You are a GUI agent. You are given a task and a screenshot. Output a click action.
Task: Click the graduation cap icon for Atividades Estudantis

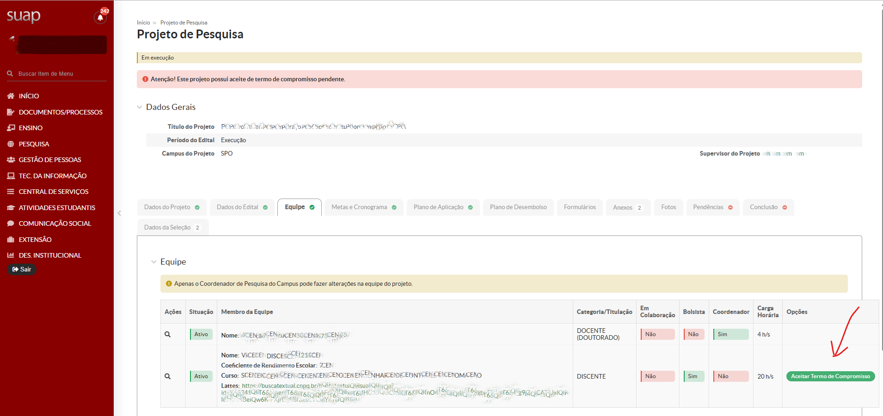coord(11,208)
